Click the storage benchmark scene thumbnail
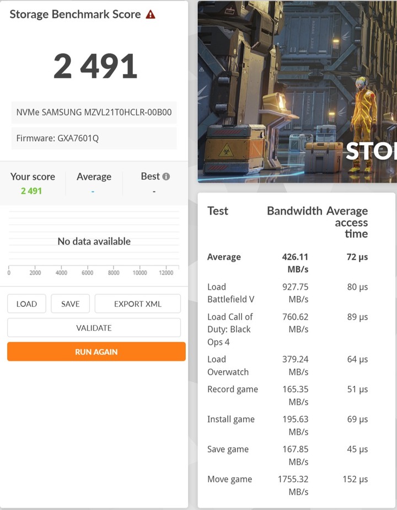 [297, 92]
